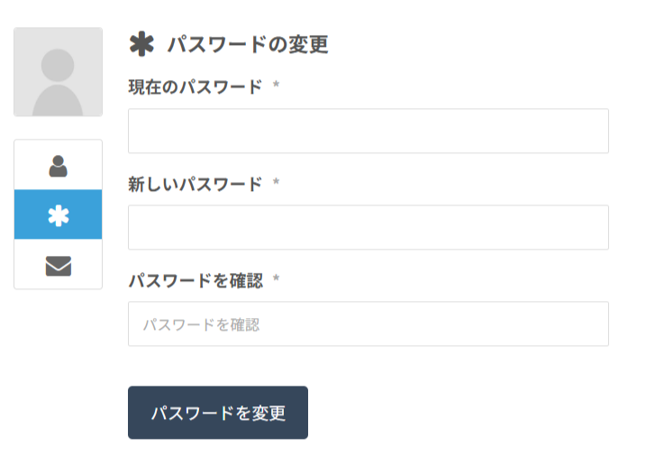Click the 新しいパスワード field label

click(x=196, y=184)
